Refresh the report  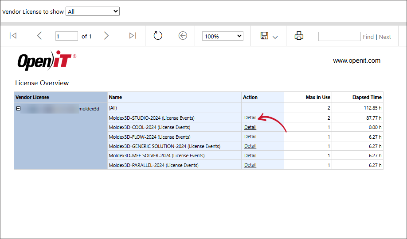[x=158, y=35]
